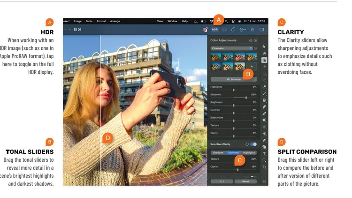This screenshot has height=198, width=352.
Task: Turn off the Selective Clarity switch
Action: tap(253, 144)
